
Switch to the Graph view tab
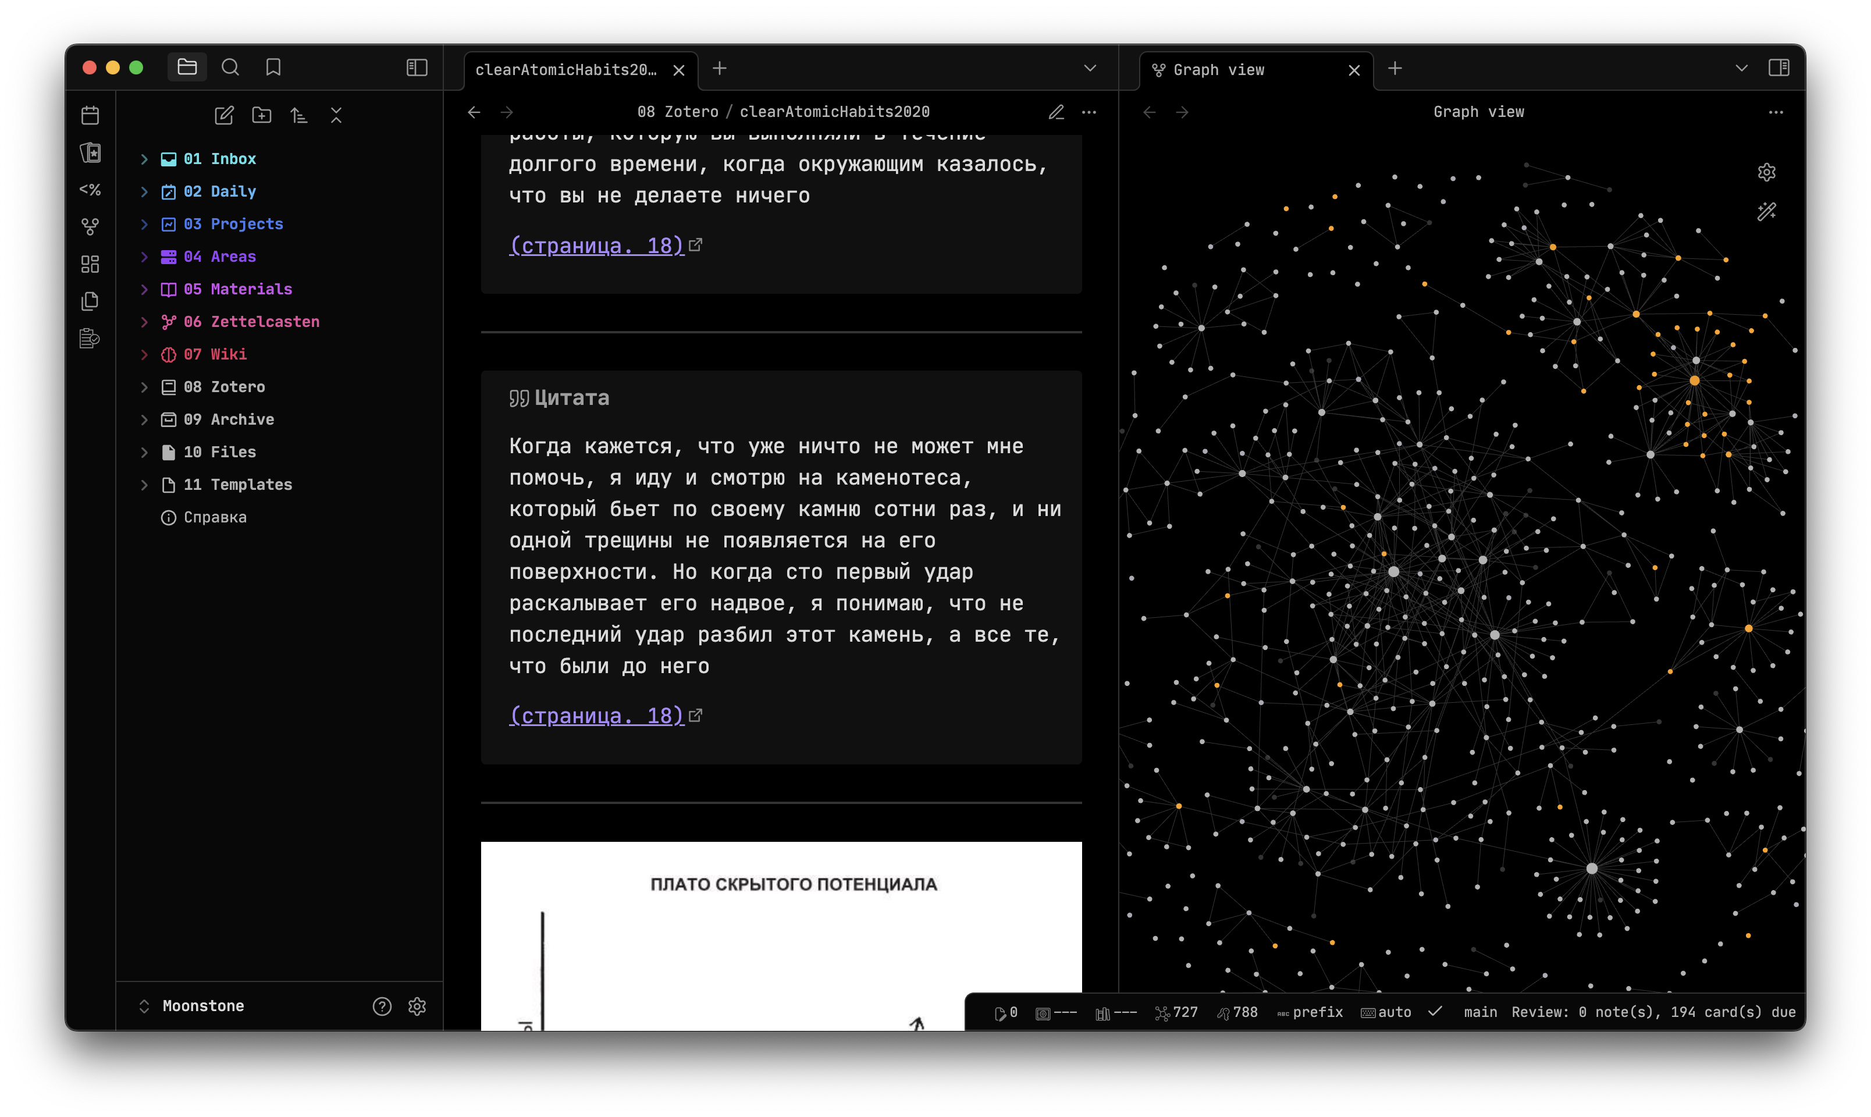pos(1219,69)
